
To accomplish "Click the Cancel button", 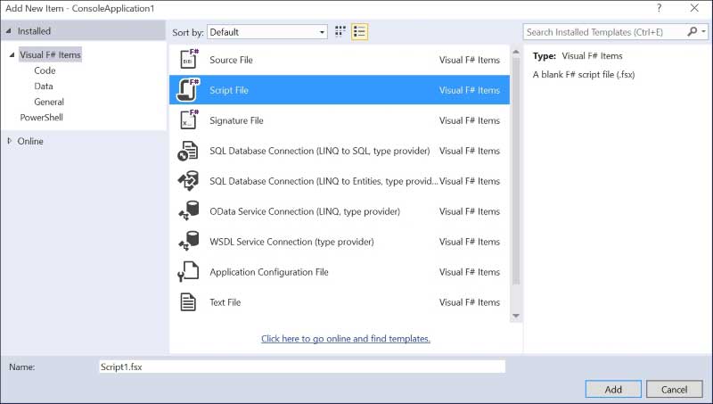I will (x=675, y=390).
